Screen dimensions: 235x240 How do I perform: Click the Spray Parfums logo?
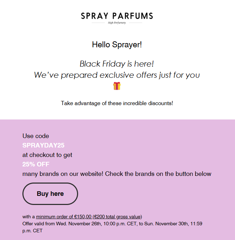(117, 16)
